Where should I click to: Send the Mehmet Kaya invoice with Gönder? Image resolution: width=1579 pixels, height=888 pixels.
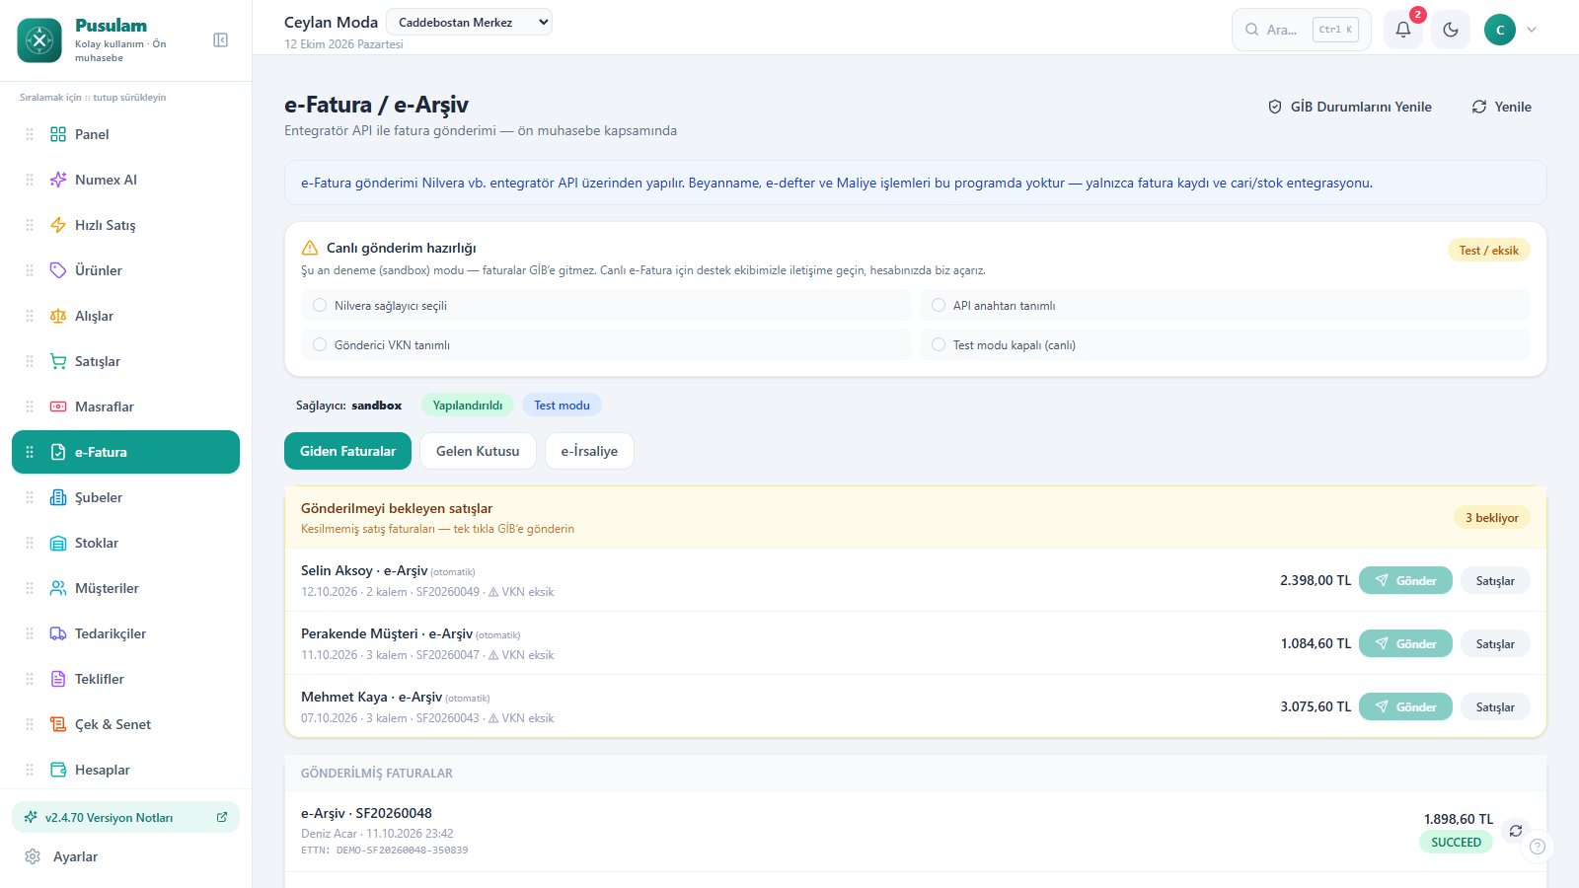pos(1405,706)
